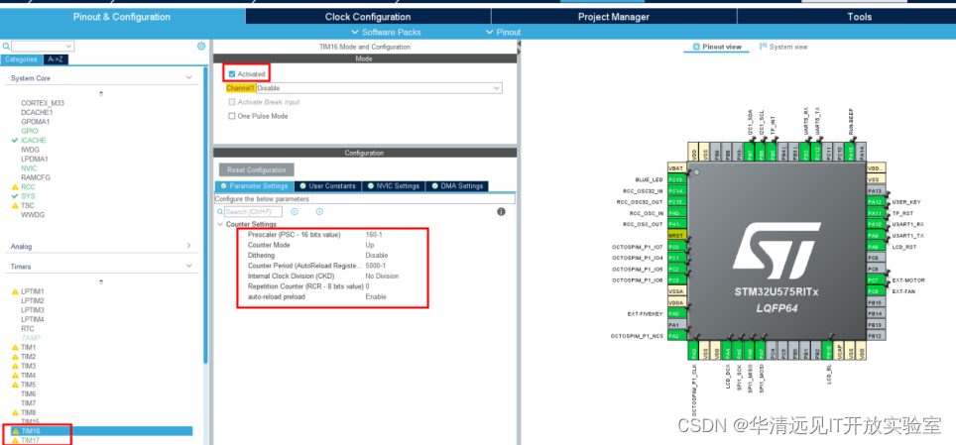Select TIM1 in Timers list
The width and height of the screenshot is (956, 445).
(x=28, y=347)
